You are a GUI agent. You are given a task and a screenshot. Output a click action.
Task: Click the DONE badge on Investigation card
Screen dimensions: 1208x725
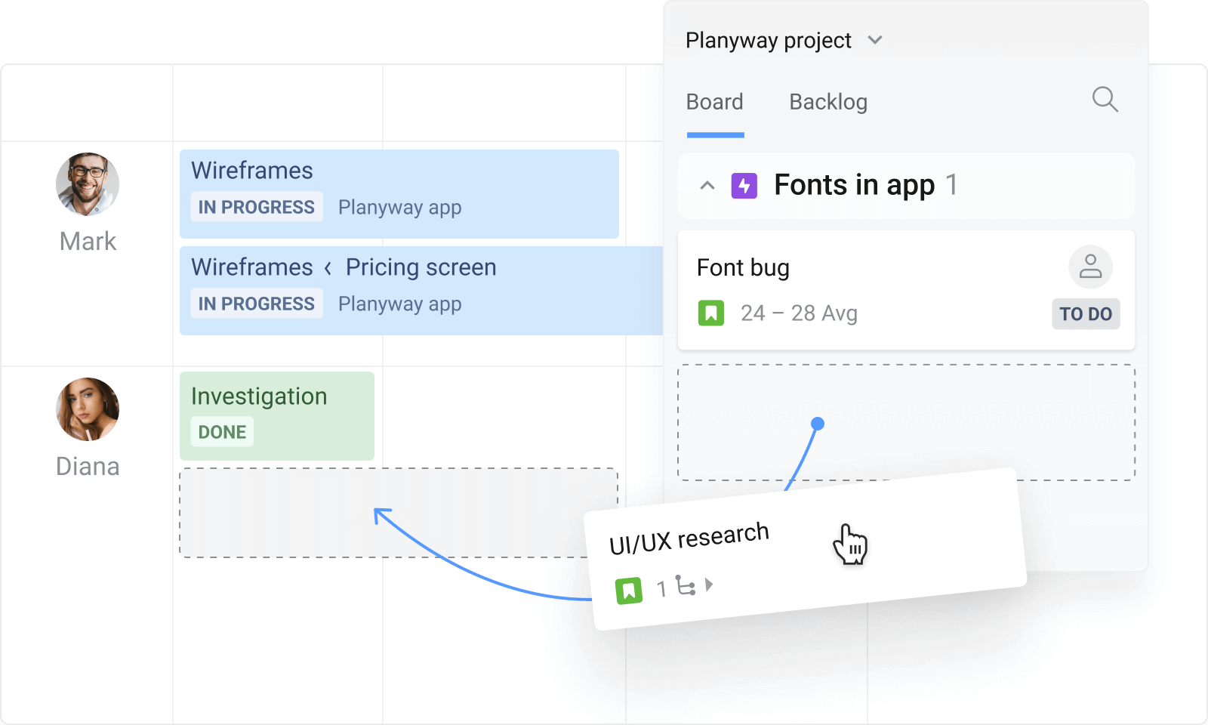point(220,431)
